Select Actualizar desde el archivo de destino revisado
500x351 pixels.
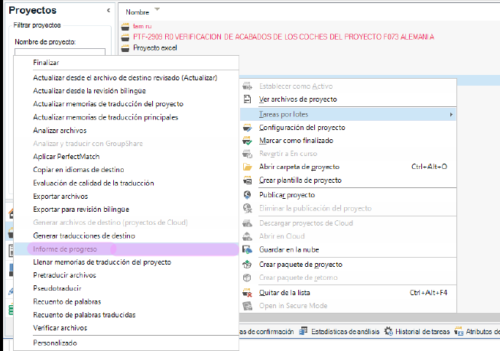pos(126,78)
